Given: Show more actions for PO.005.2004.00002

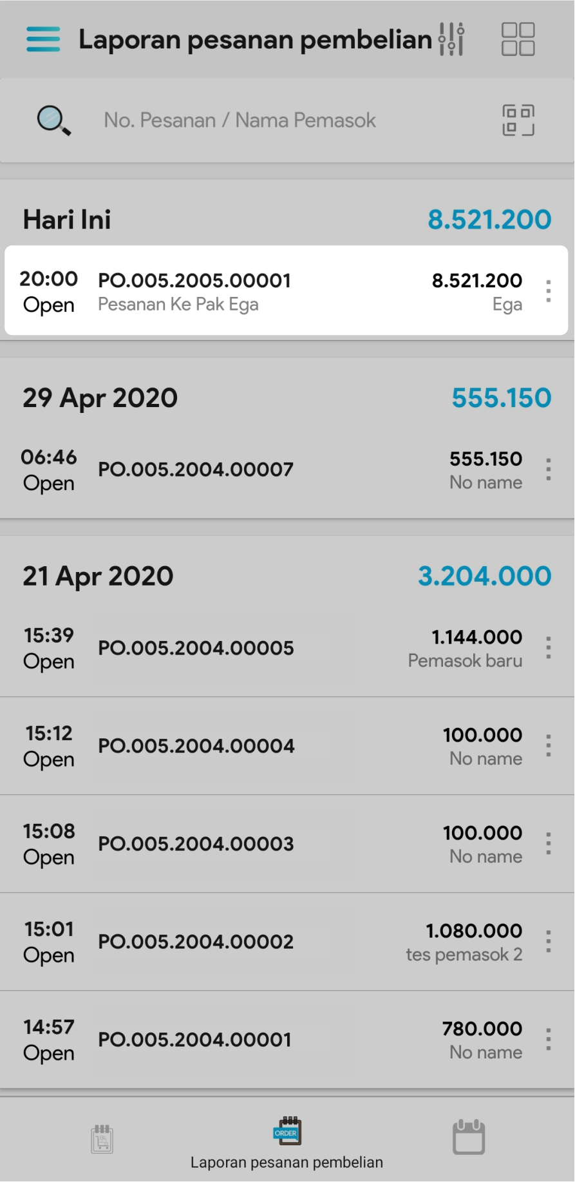Looking at the screenshot, I should (548, 941).
